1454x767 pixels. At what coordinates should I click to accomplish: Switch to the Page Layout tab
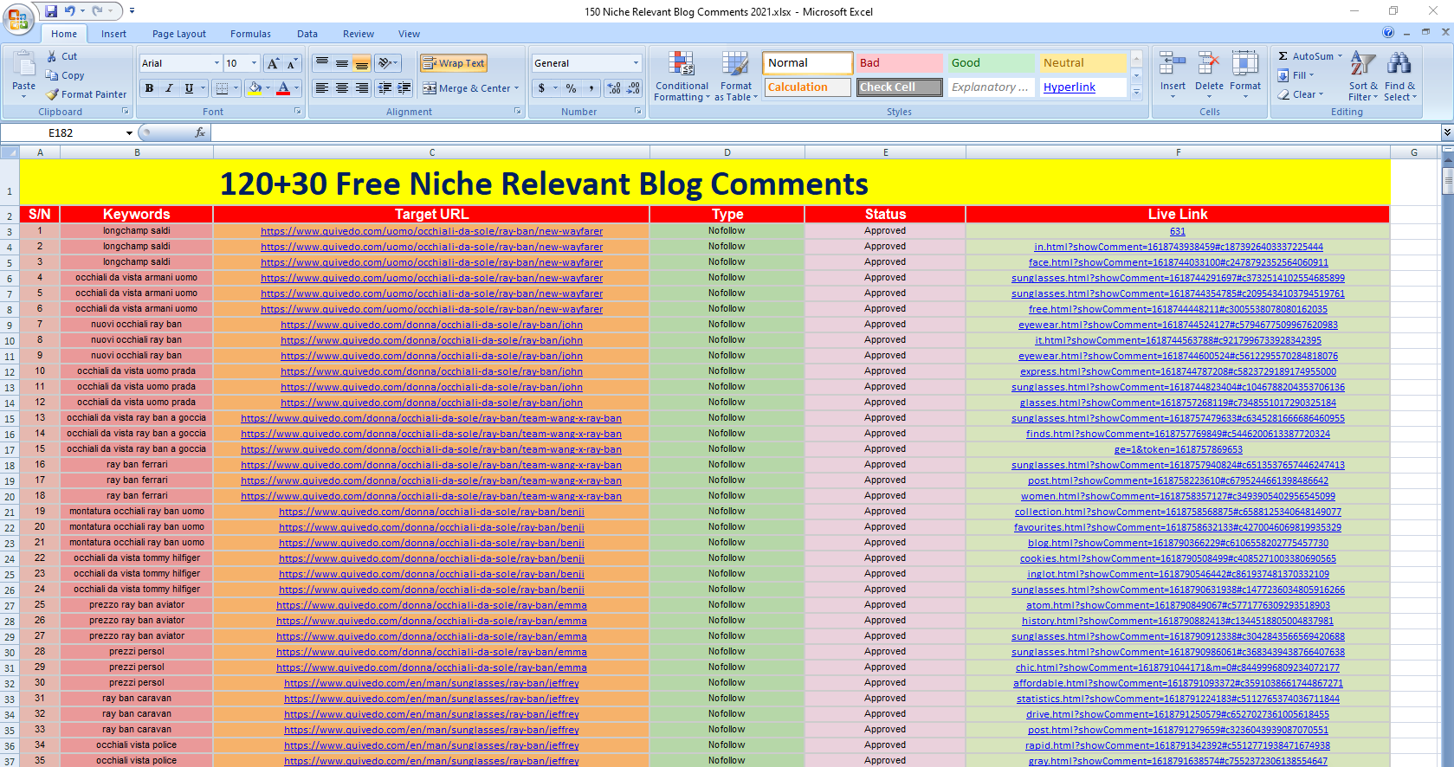[178, 34]
